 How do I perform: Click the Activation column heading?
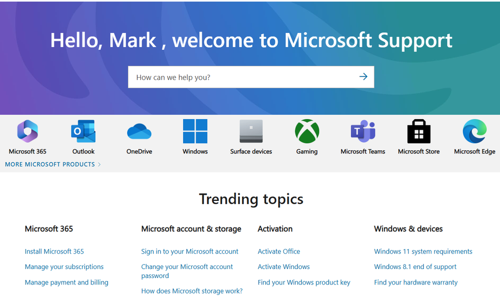(x=275, y=229)
